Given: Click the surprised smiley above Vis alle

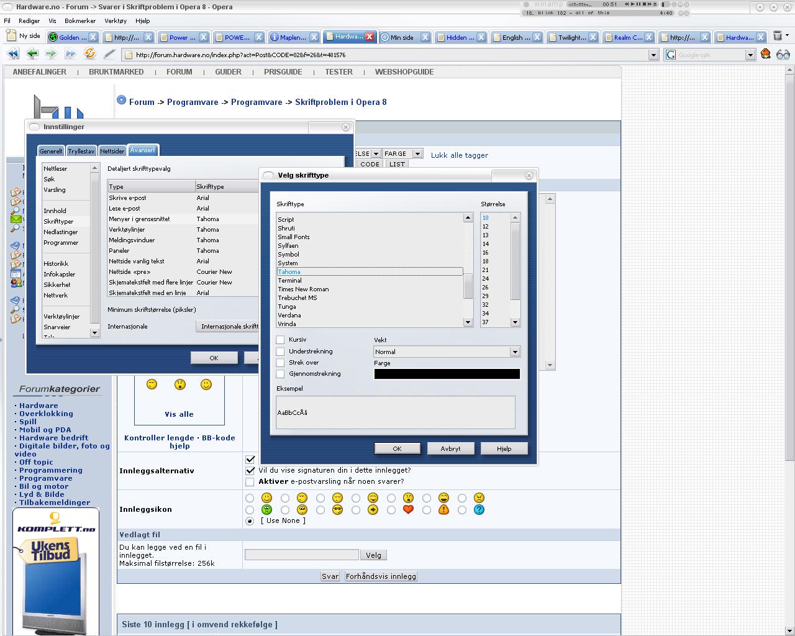Looking at the screenshot, I should click(x=179, y=384).
